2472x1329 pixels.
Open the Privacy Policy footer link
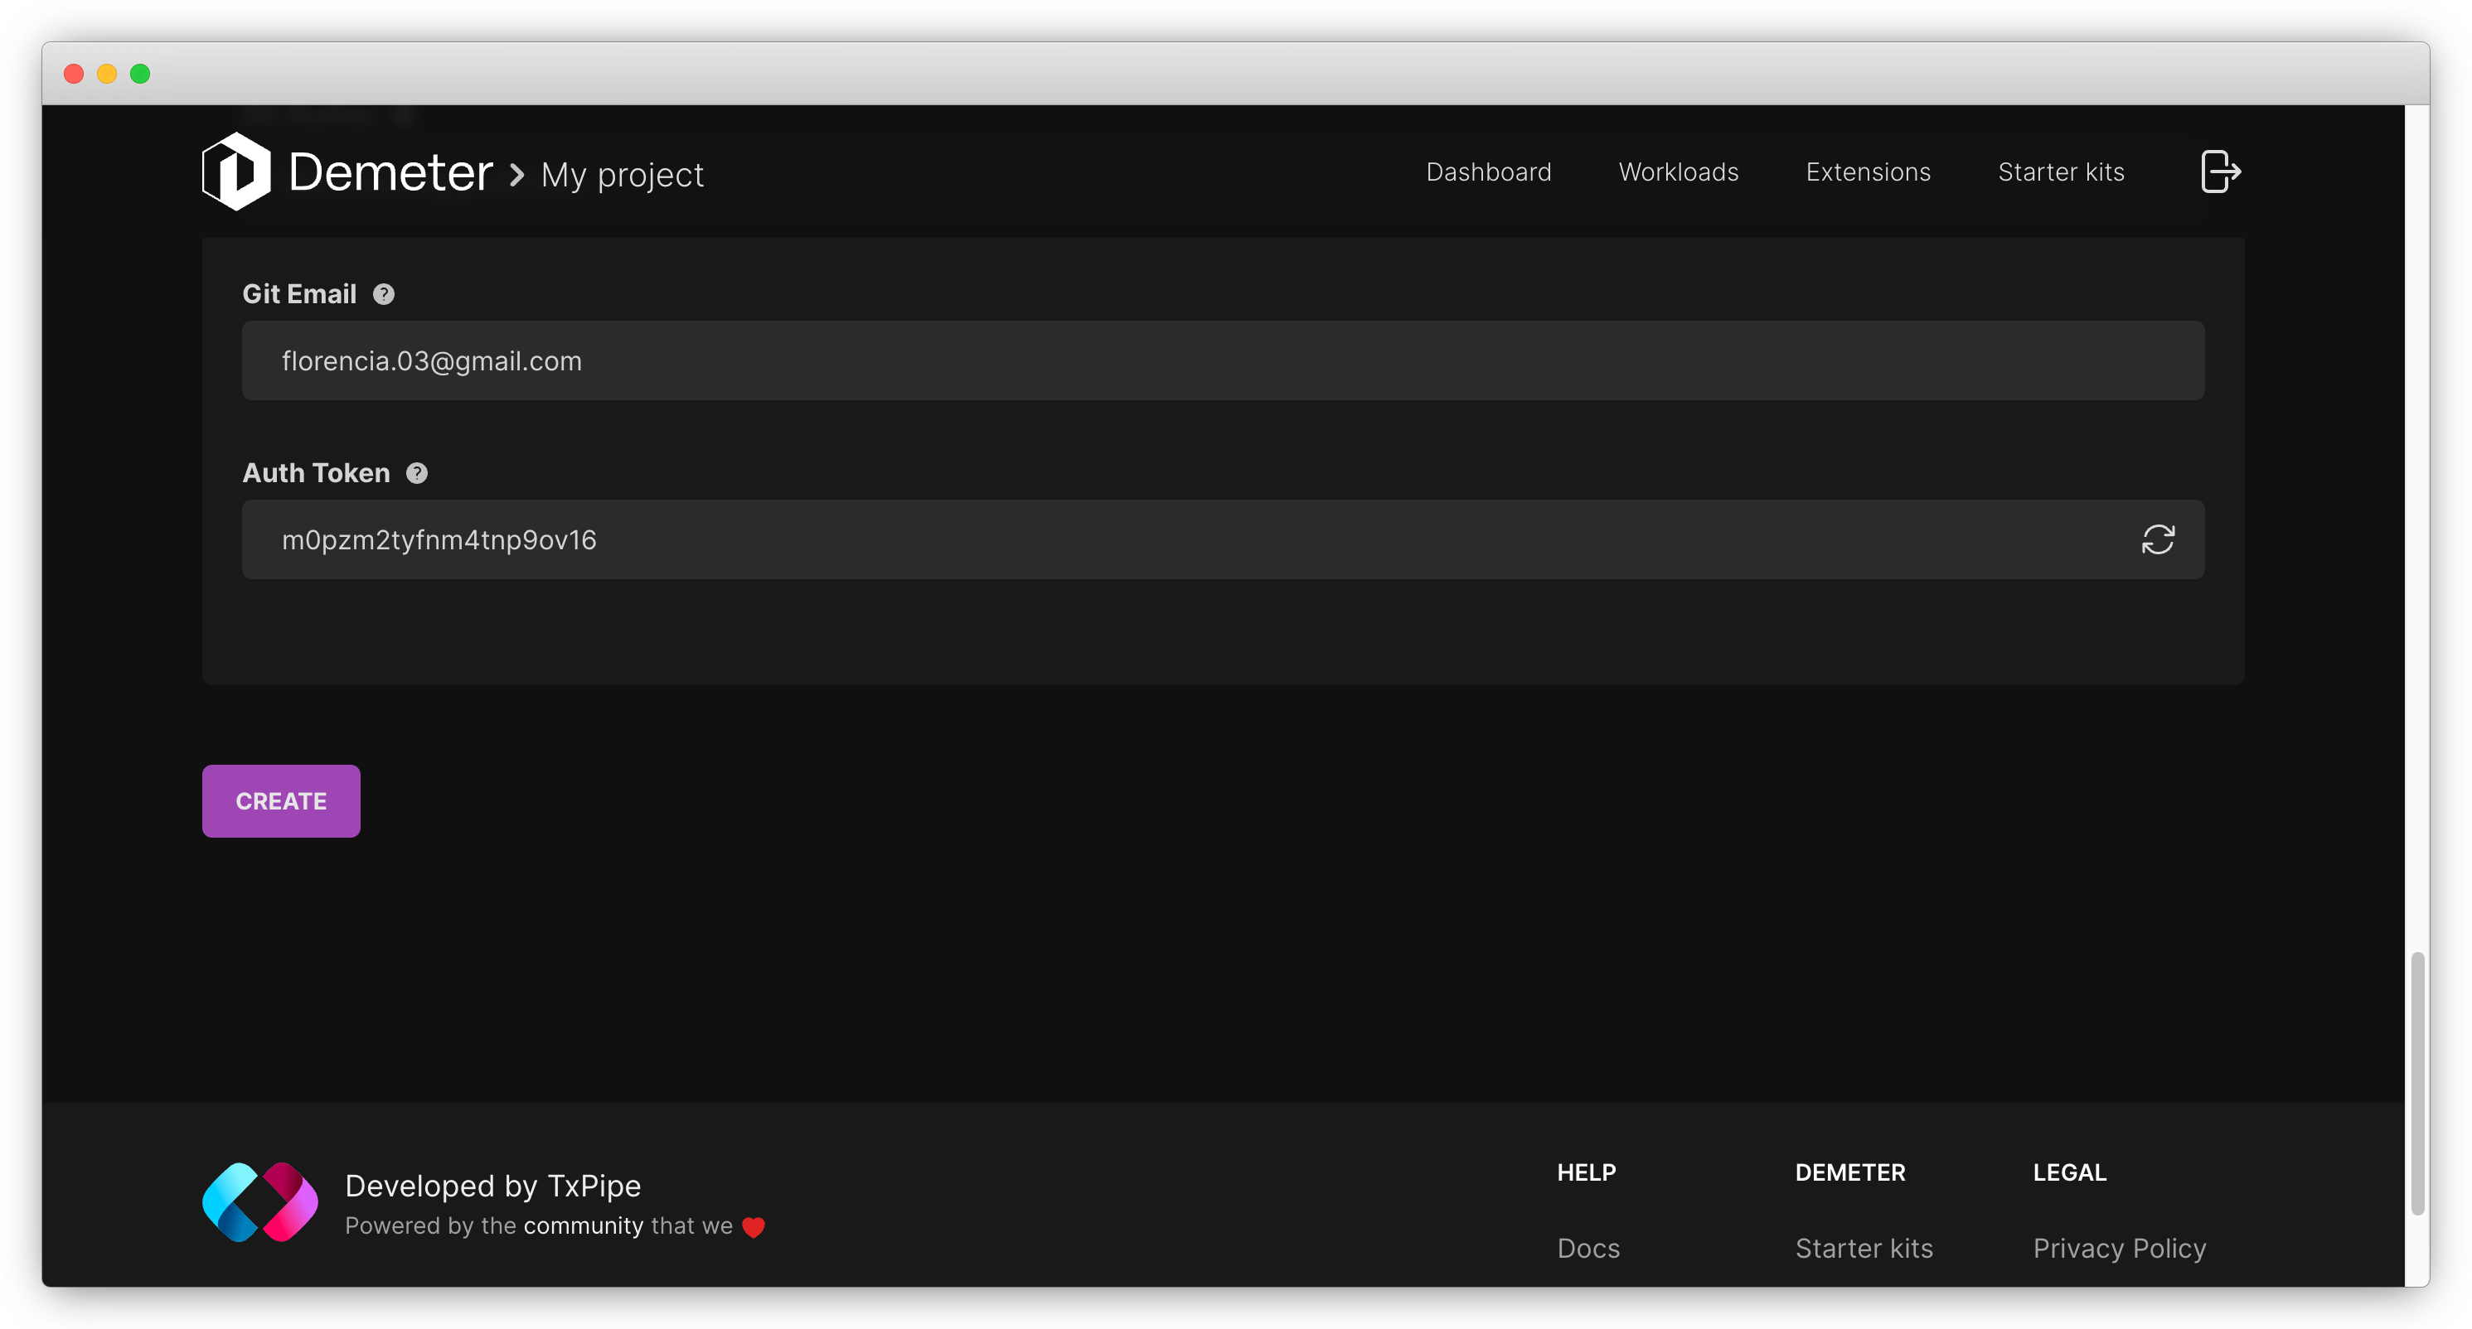point(2119,1248)
